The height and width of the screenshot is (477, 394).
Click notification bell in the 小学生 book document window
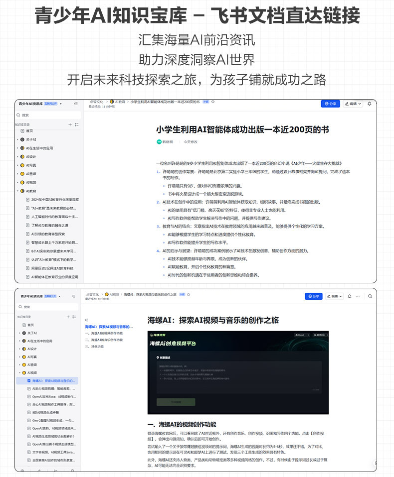point(370,104)
